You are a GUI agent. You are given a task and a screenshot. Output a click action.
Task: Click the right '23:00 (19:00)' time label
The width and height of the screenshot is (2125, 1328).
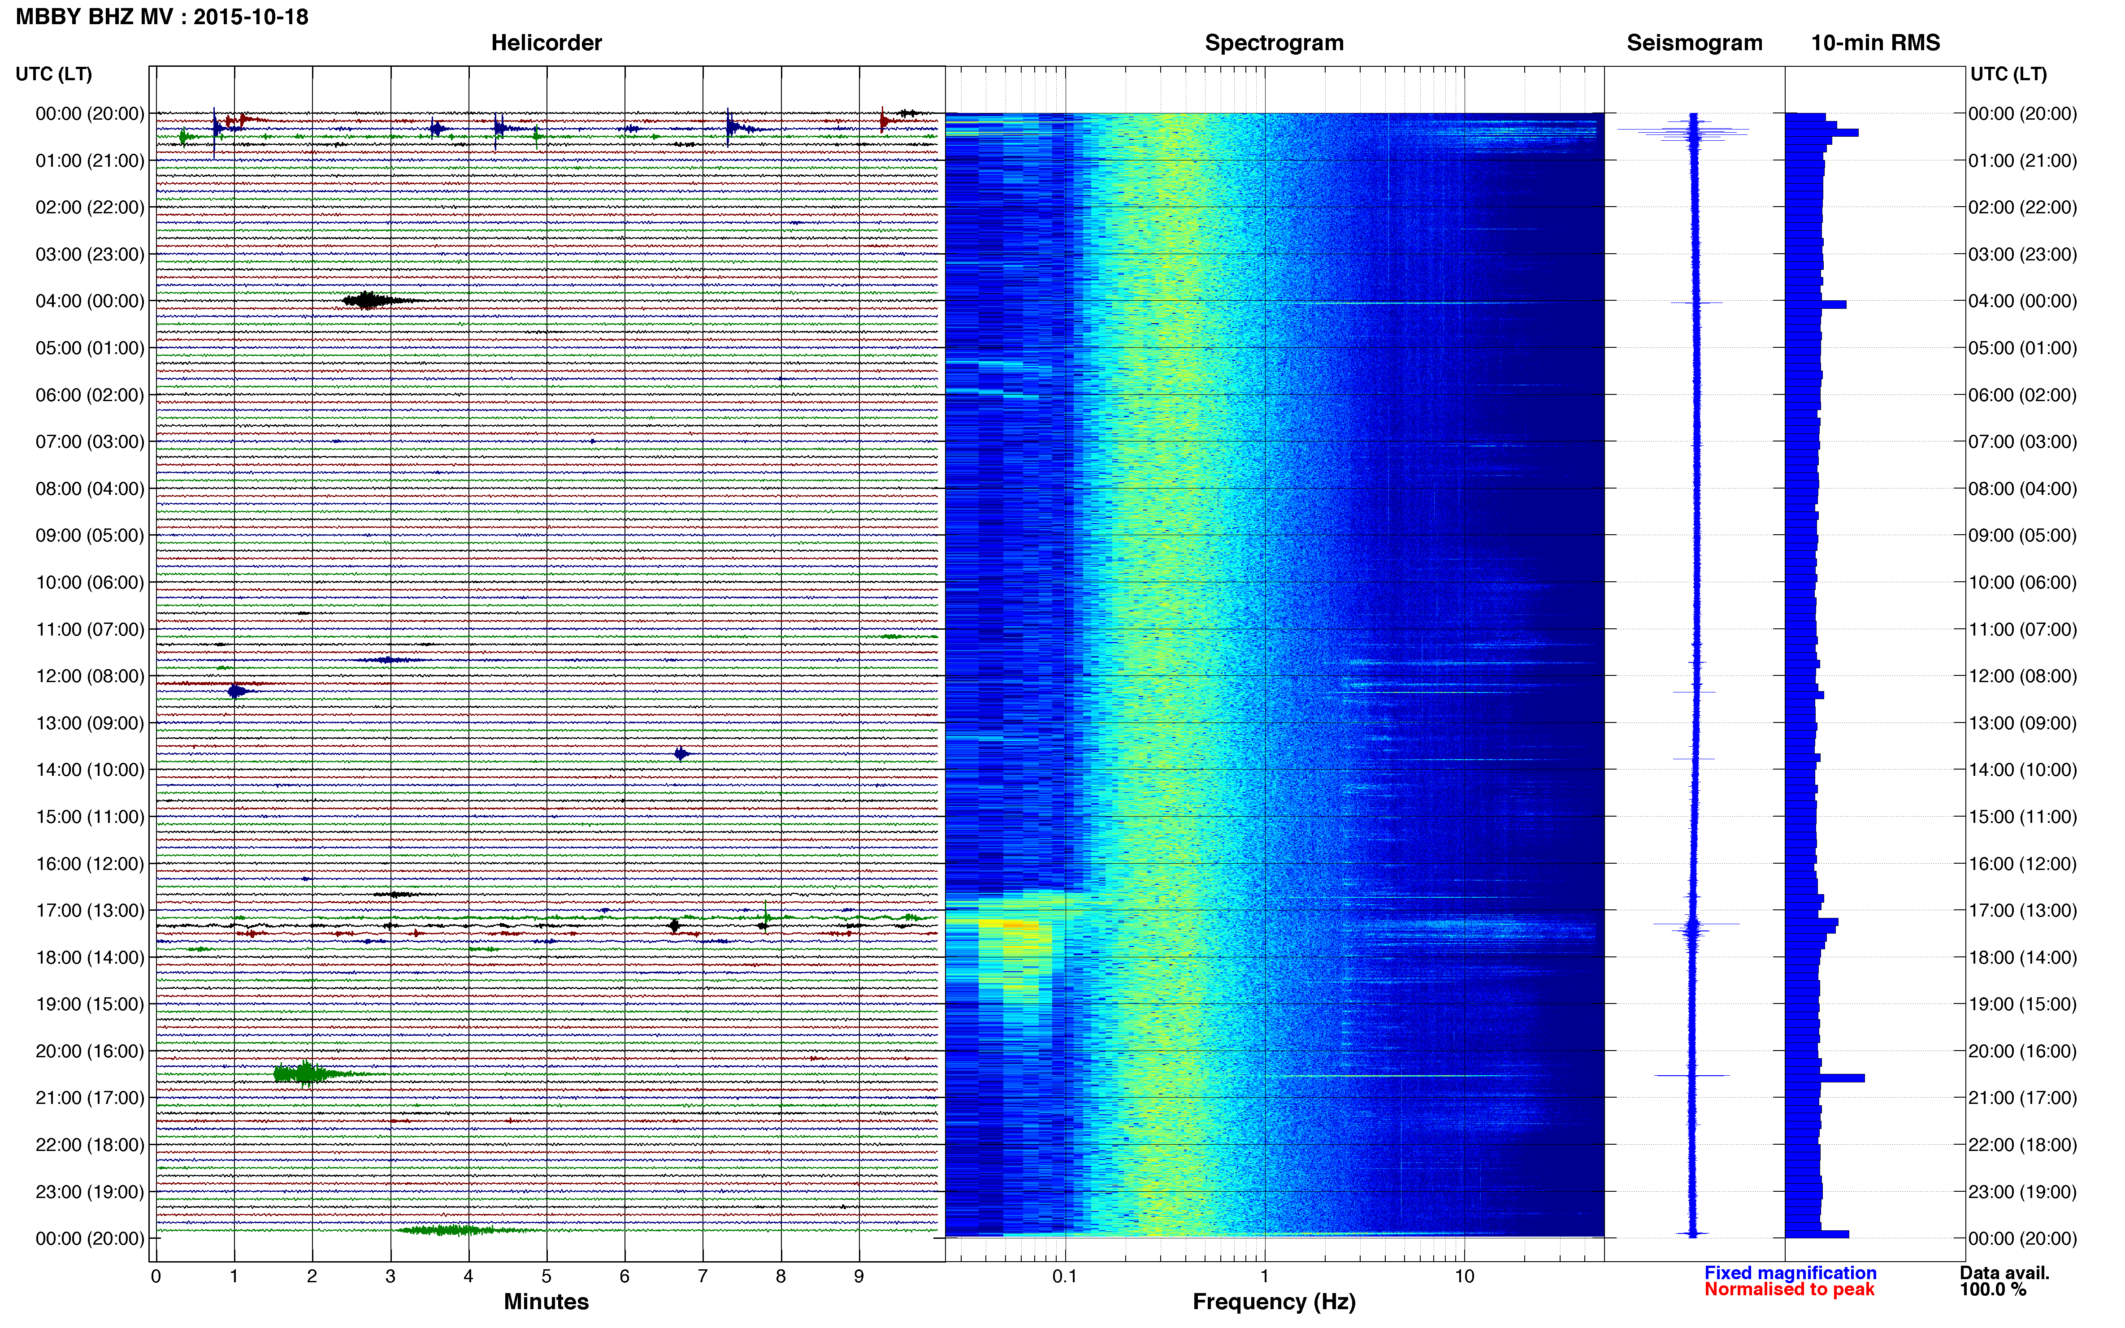[x=2022, y=1192]
